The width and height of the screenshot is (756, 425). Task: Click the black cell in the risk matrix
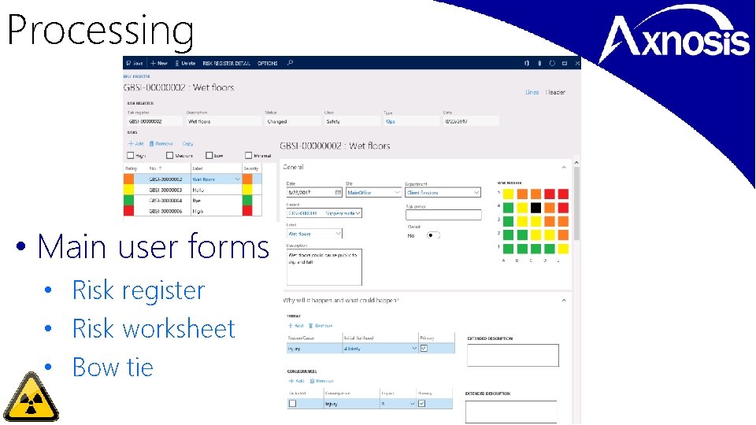click(x=535, y=208)
